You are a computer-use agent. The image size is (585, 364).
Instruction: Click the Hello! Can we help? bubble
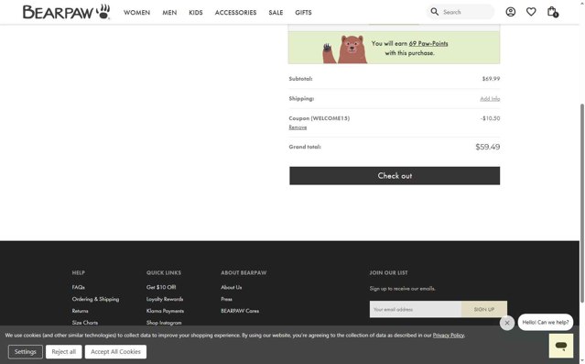click(x=546, y=322)
